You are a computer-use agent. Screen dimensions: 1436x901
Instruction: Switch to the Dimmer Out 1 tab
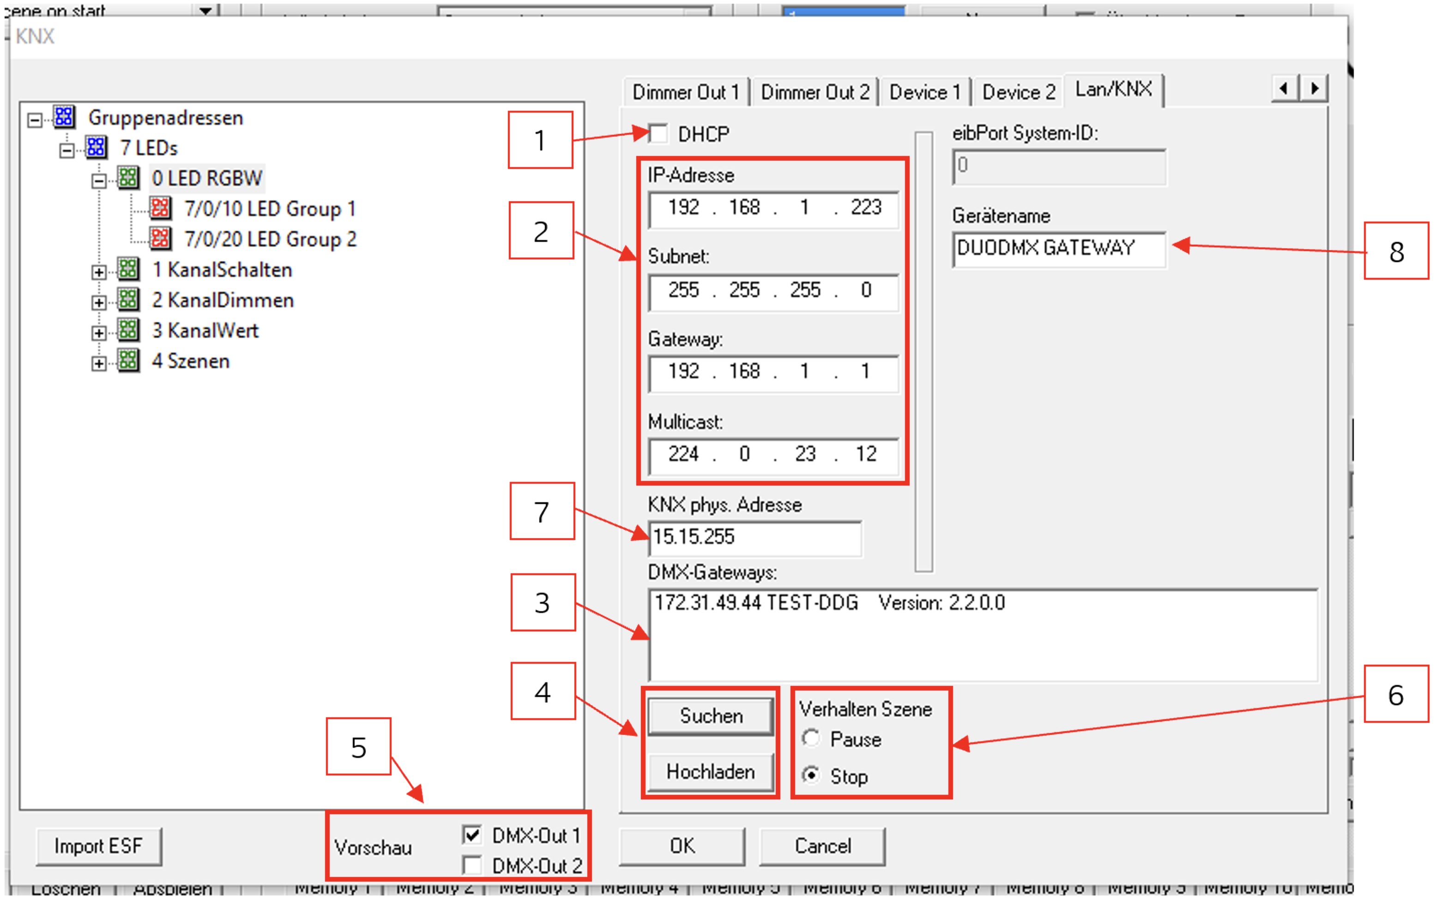686,92
